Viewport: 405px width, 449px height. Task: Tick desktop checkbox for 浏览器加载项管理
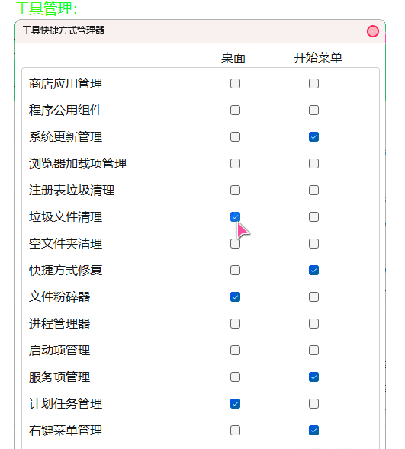tap(235, 163)
